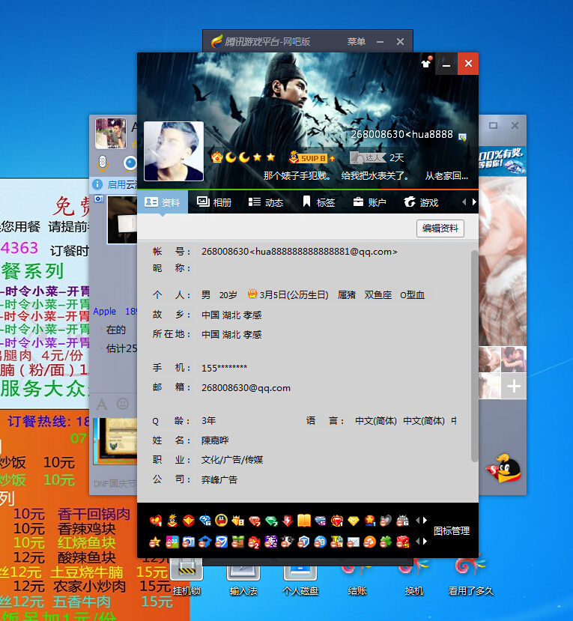
Task: Click the profile vertical scrollbar
Action: point(474,356)
